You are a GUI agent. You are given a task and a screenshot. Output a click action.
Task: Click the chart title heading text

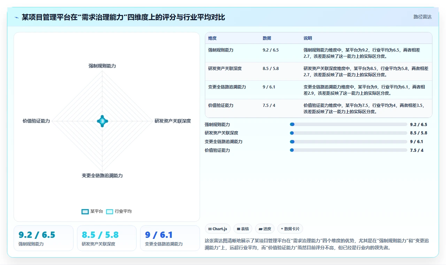(x=123, y=17)
